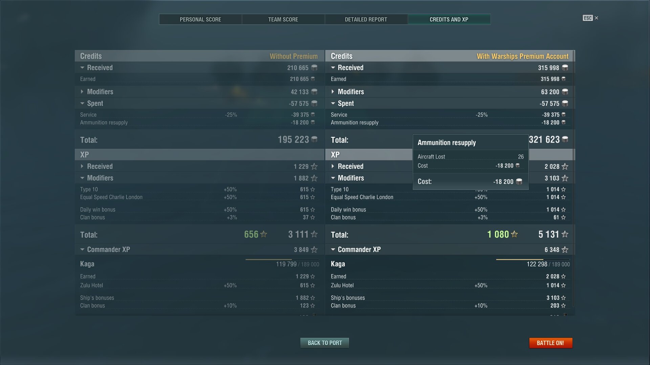Click the star icon beside Commander XP 6 348

click(565, 250)
